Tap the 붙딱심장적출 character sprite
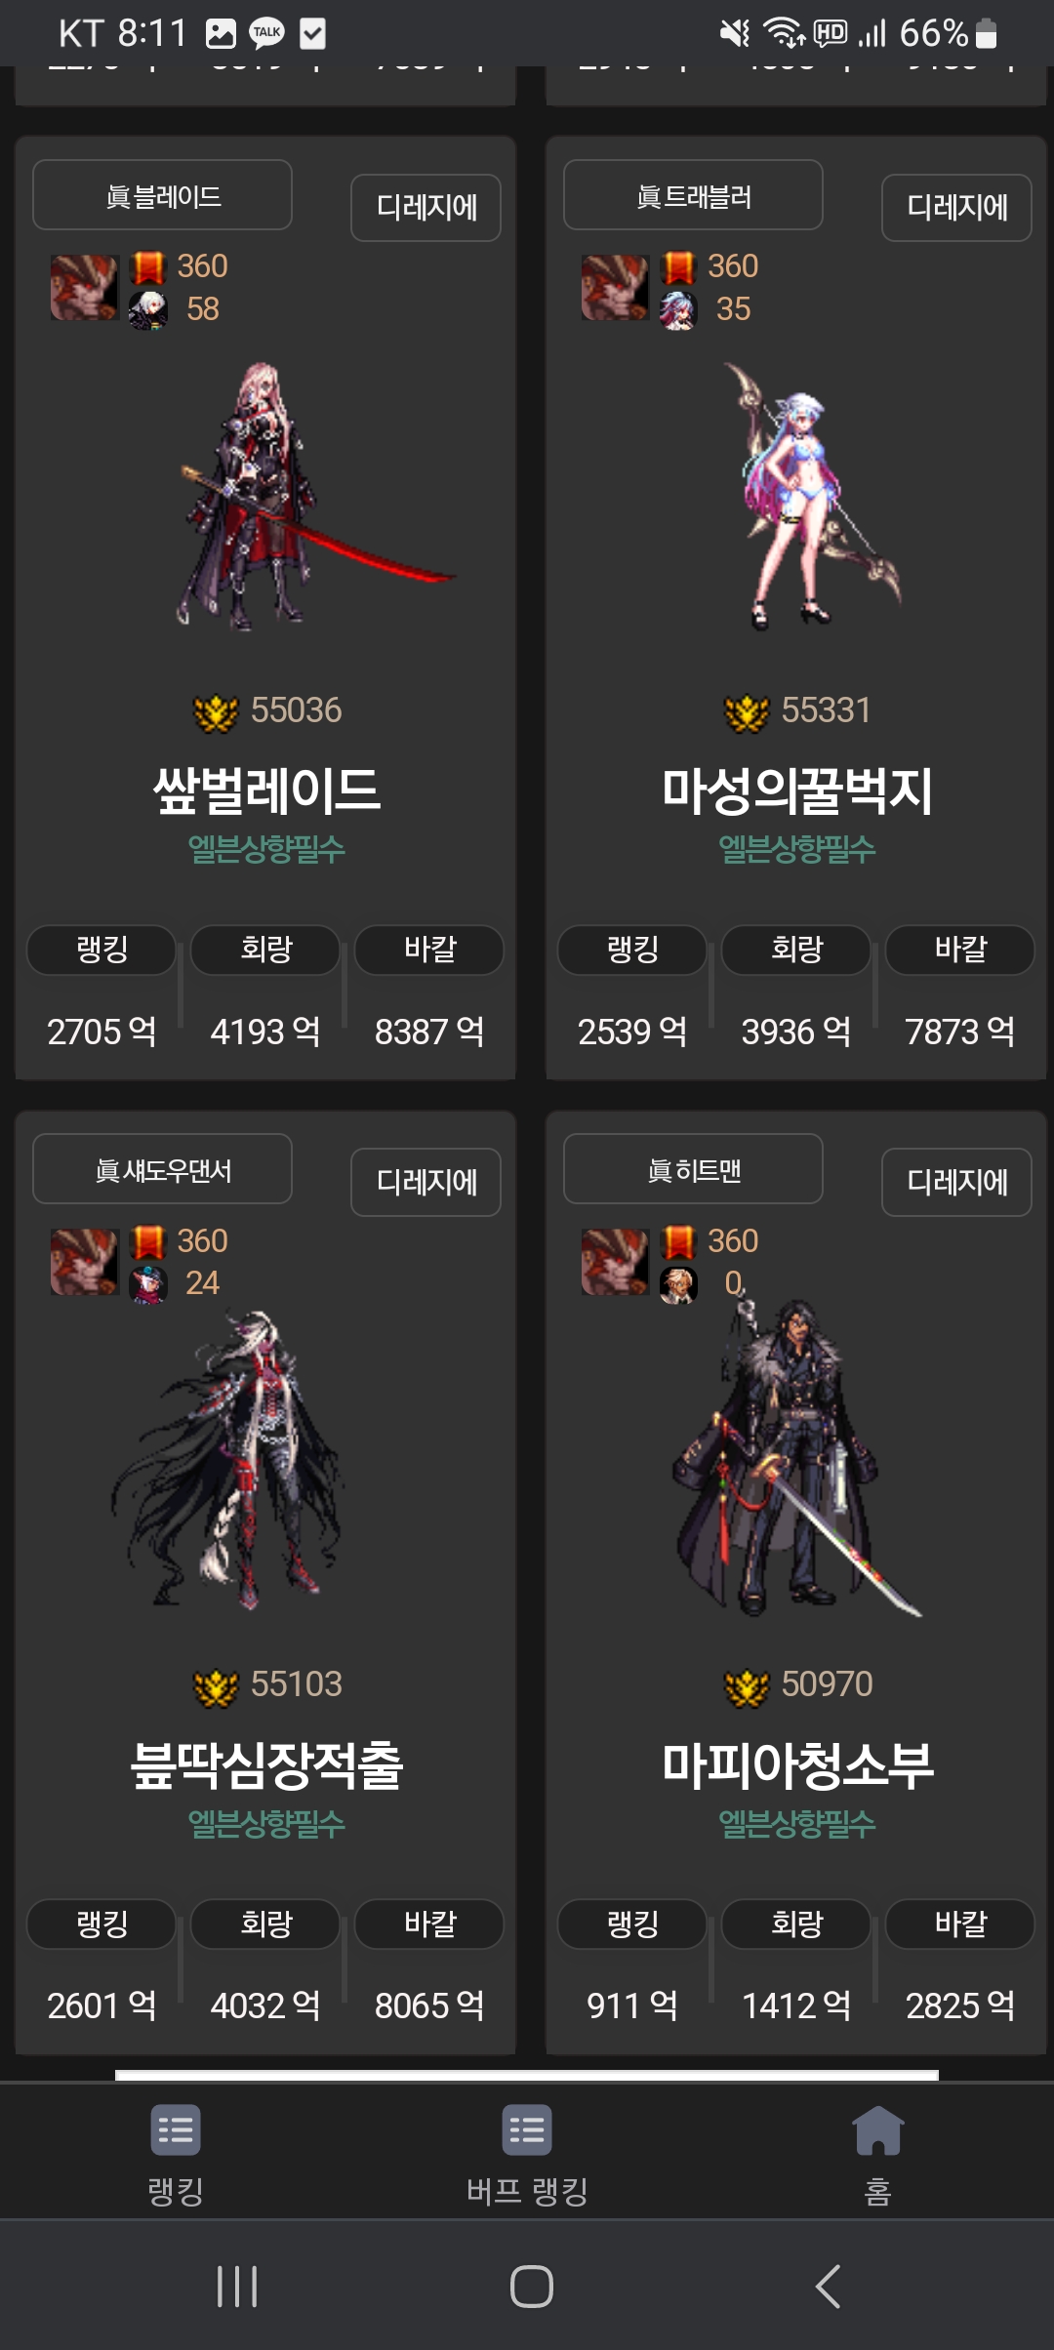The image size is (1054, 2350). coord(229,1459)
